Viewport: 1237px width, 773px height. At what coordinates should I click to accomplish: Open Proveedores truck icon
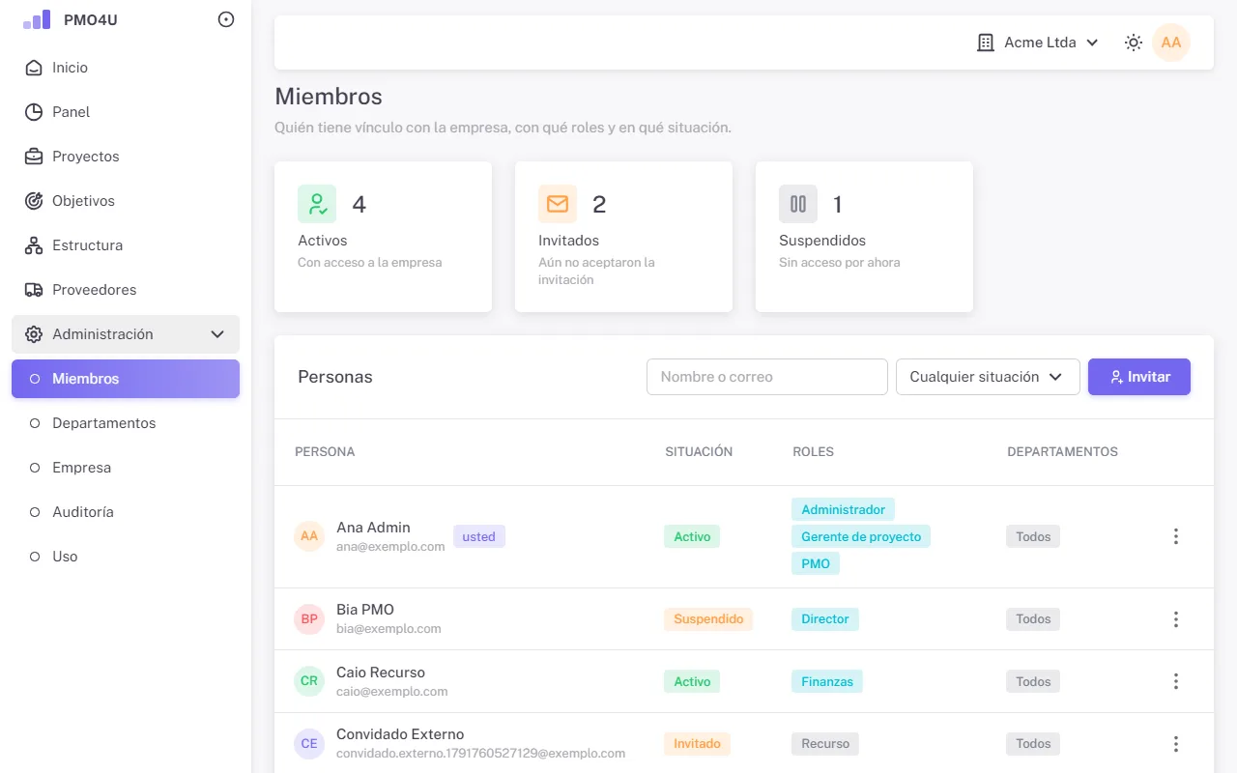pos(34,290)
